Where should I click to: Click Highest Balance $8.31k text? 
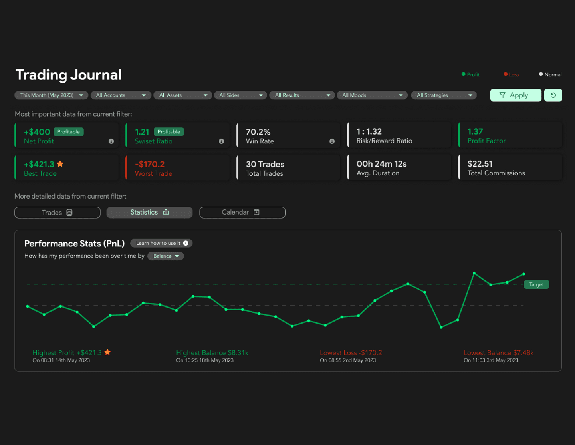click(x=212, y=353)
